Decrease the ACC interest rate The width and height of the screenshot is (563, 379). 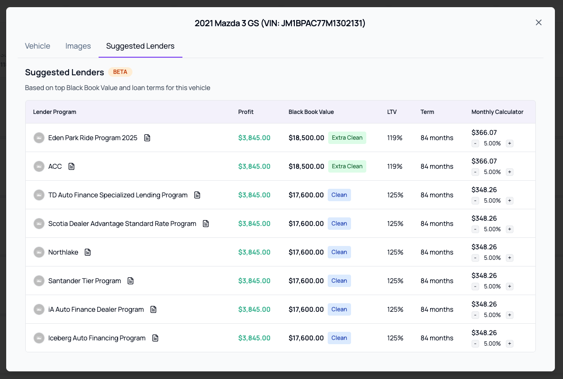475,172
